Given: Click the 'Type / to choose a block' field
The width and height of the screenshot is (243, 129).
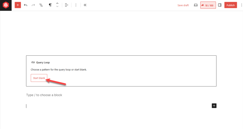Looking at the screenshot, I should [44, 95].
